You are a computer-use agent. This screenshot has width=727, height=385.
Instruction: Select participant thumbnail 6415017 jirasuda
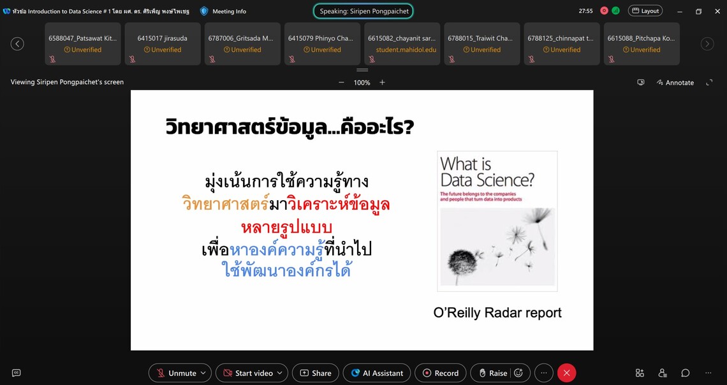coord(163,43)
